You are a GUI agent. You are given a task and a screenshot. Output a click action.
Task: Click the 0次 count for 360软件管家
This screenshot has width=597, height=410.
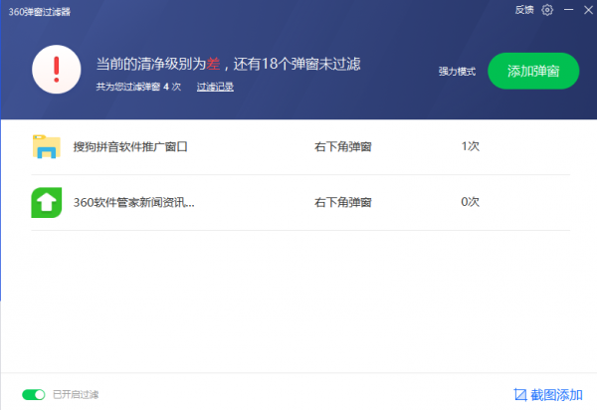point(471,202)
